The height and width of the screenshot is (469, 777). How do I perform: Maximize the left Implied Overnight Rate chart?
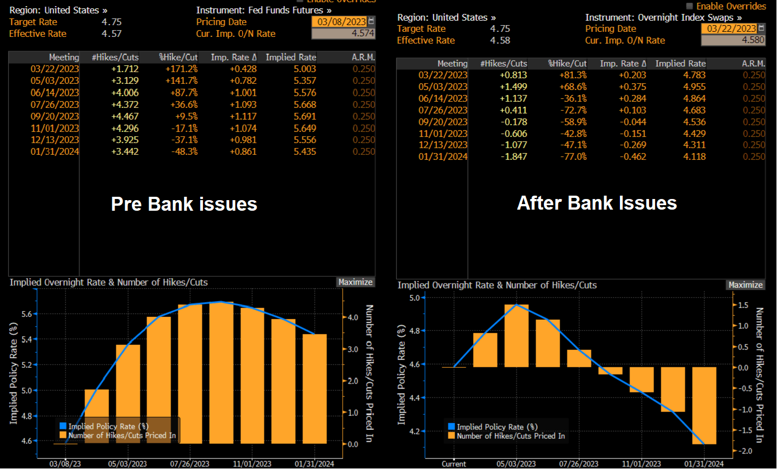[x=355, y=282]
